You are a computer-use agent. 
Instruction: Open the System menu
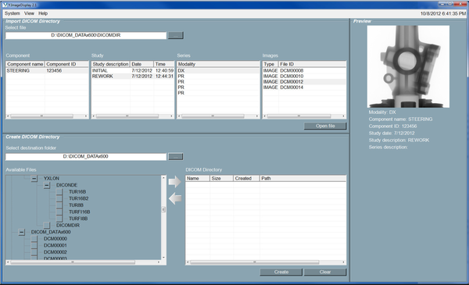pos(13,13)
